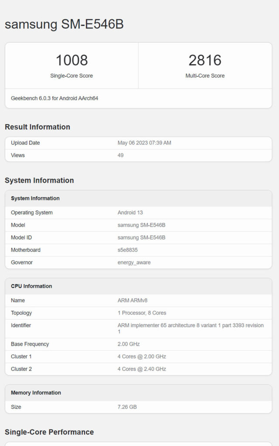The image size is (279, 446).
Task: Click the 'Single-Core Score' label
Action: (71, 76)
